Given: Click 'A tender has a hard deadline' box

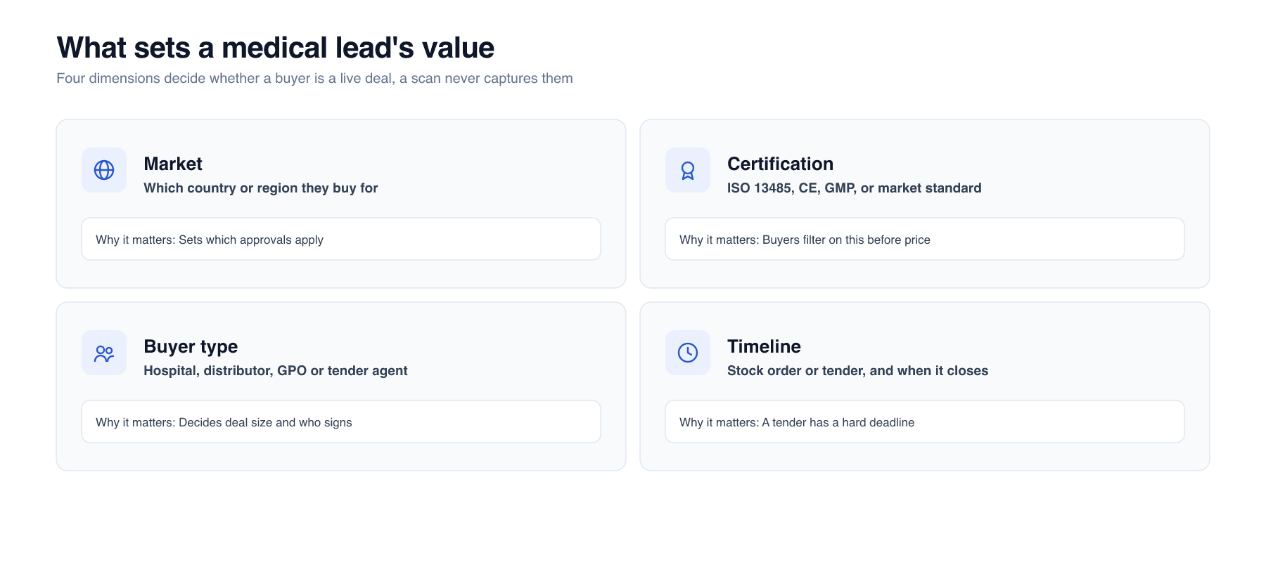Looking at the screenshot, I should click(x=925, y=421).
